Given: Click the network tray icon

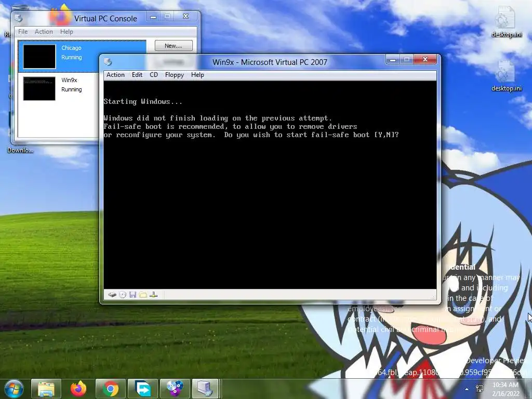Looking at the screenshot, I should [480, 389].
